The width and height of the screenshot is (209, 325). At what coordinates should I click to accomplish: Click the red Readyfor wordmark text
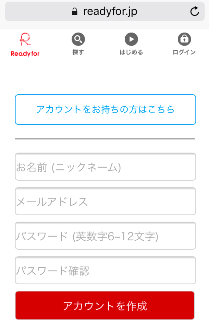click(25, 54)
